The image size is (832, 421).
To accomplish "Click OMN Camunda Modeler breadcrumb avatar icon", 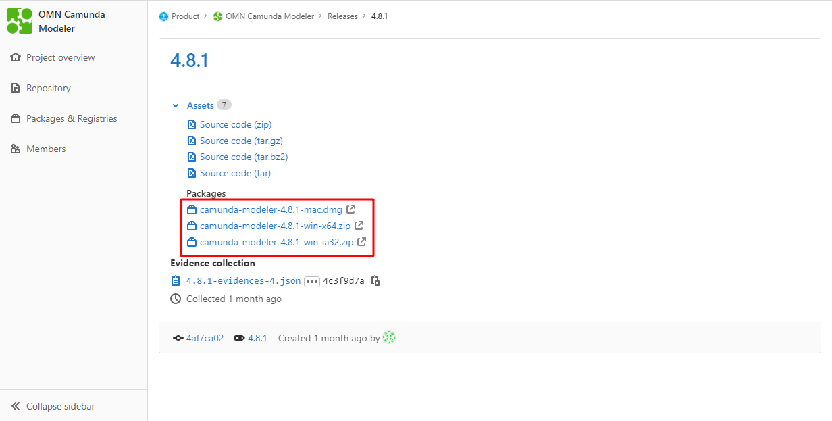I will point(217,16).
